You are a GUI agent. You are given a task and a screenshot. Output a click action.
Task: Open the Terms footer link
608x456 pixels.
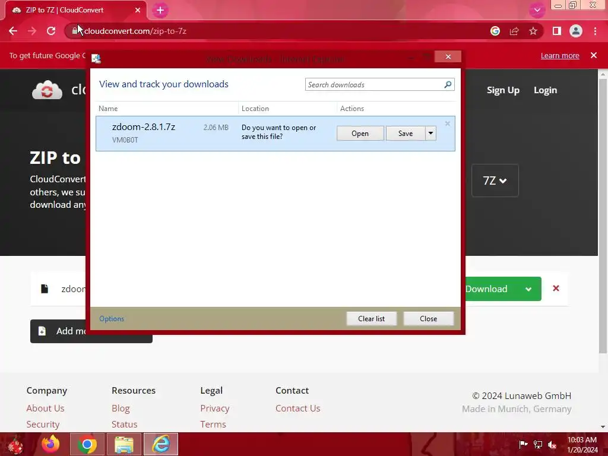[213, 424]
